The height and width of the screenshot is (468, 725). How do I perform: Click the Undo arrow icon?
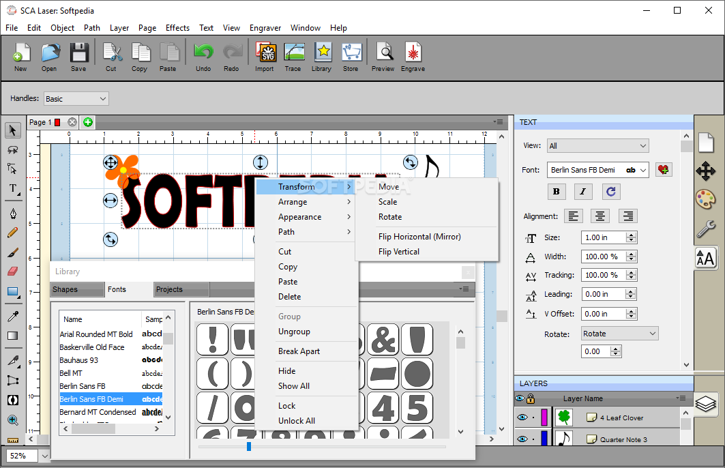(x=203, y=57)
